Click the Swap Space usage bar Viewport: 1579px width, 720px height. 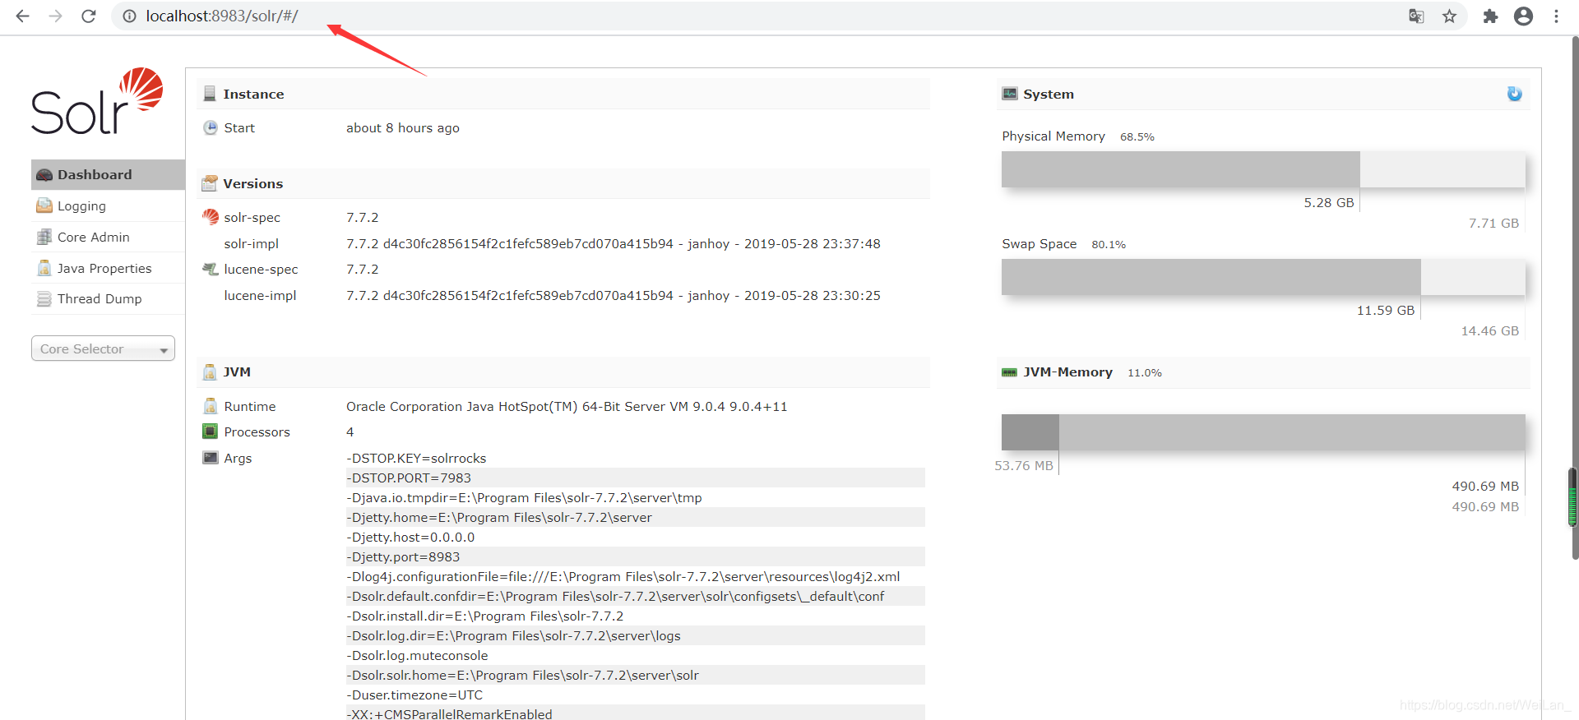pos(1263,277)
